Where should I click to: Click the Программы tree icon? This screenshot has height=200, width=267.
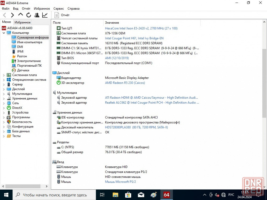coord(9,117)
